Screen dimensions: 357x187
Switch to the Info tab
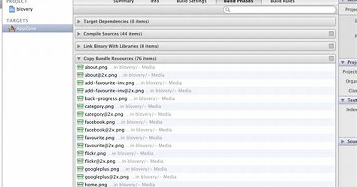[155, 1]
